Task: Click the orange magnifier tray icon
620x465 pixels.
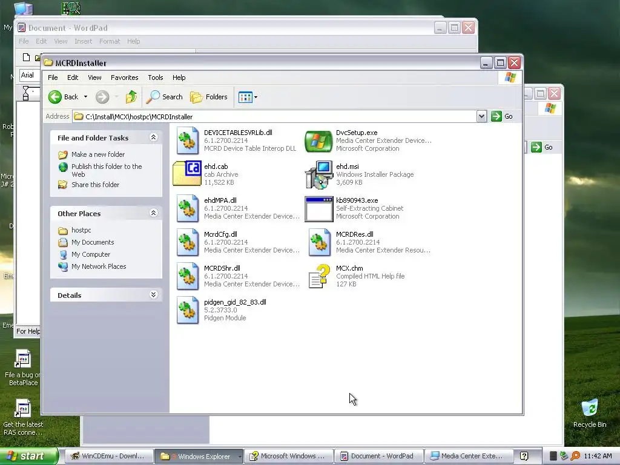Action: pos(575,457)
